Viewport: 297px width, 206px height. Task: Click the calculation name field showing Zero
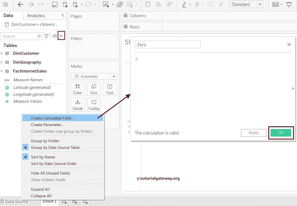coord(167,45)
